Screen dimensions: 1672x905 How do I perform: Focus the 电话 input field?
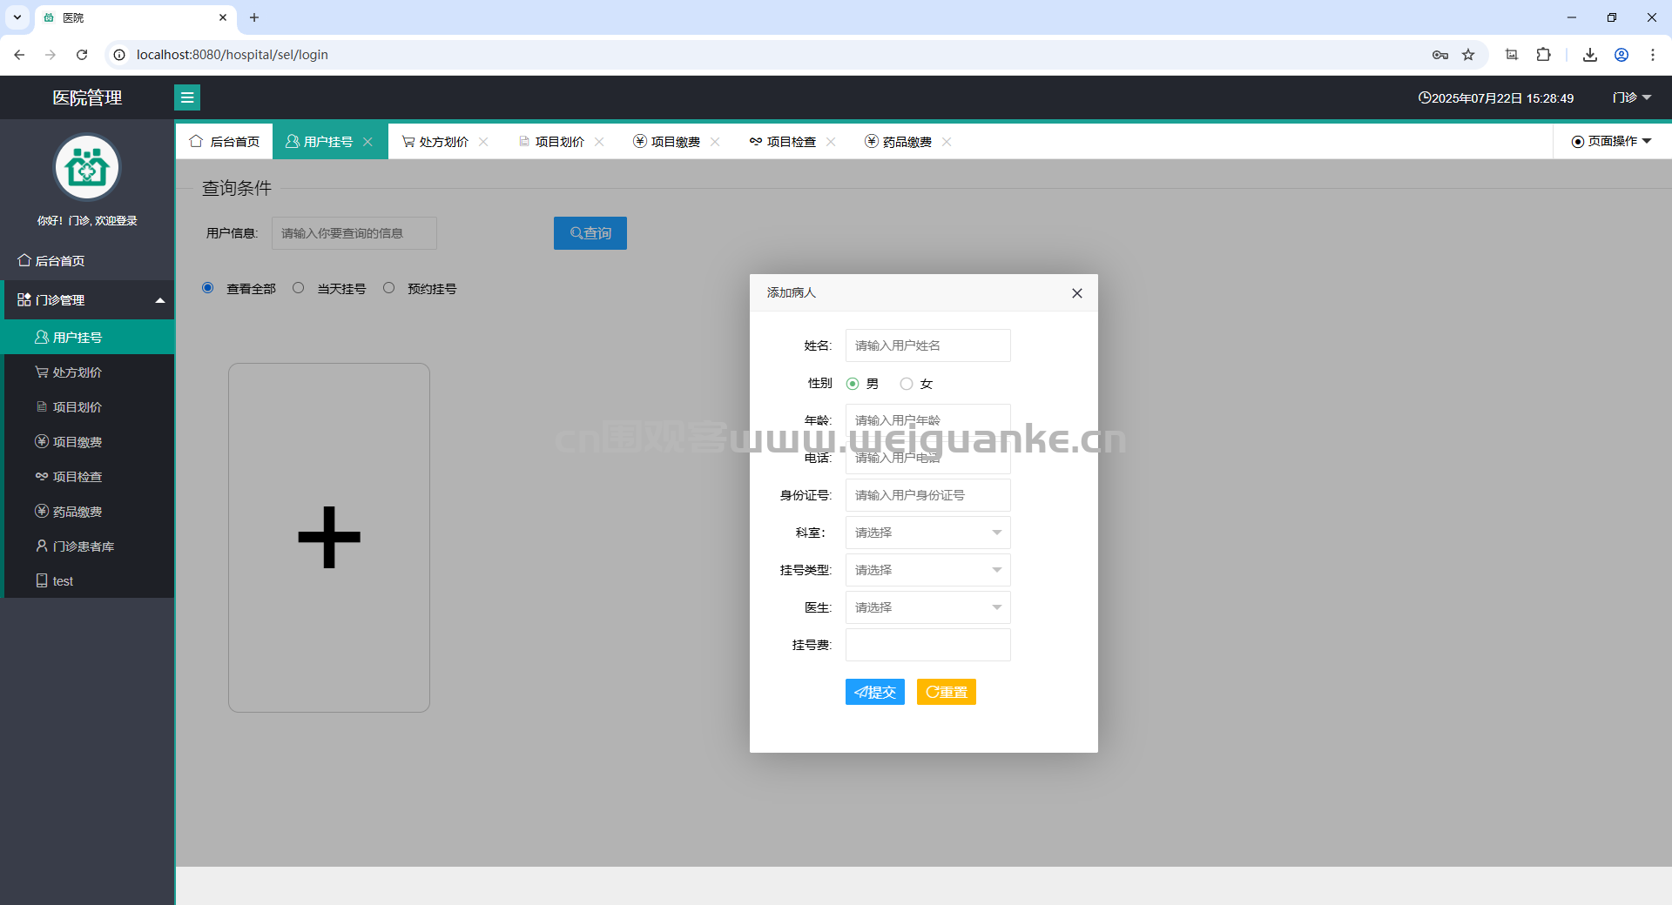927,458
